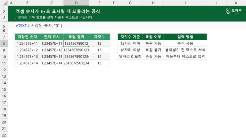The image size is (246, 138).
Task: Click header cell '저장된 숫자'
Action: (x=27, y=37)
